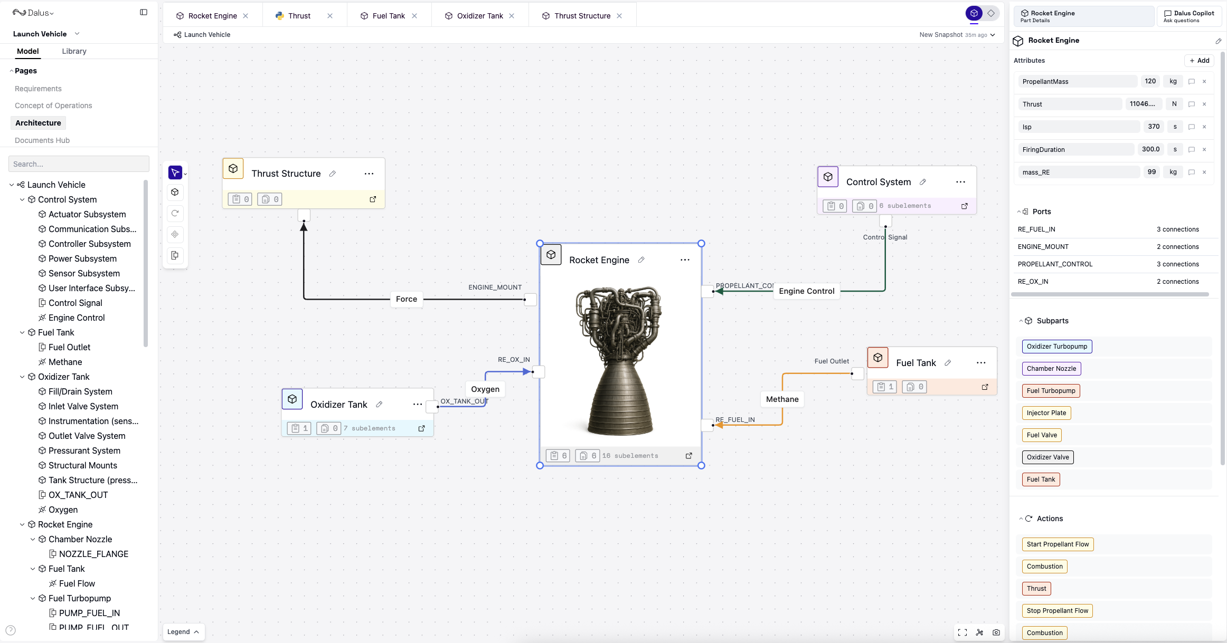The height and width of the screenshot is (643, 1227).
Task: Select the purple cube view toggle
Action: point(974,14)
